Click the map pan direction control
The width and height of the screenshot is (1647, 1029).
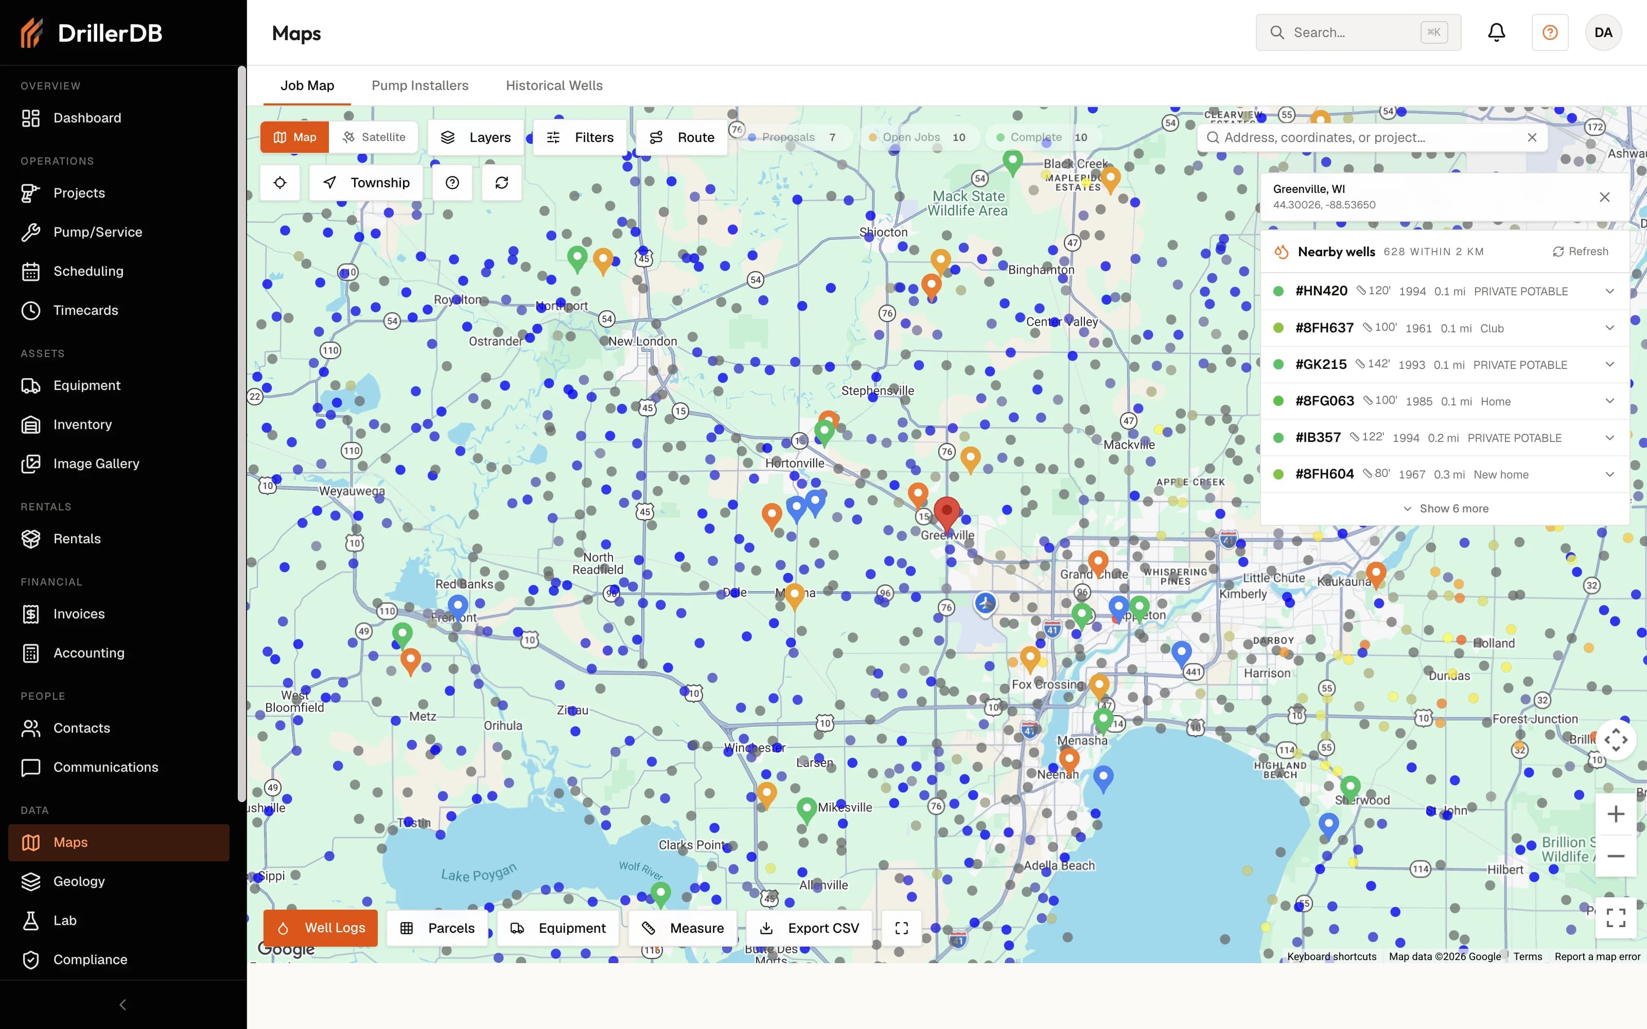click(1616, 740)
